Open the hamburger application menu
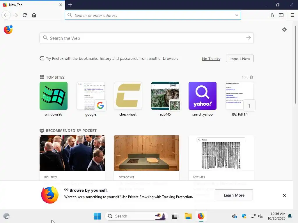Image resolution: width=298 pixels, height=223 pixels. [292, 15]
